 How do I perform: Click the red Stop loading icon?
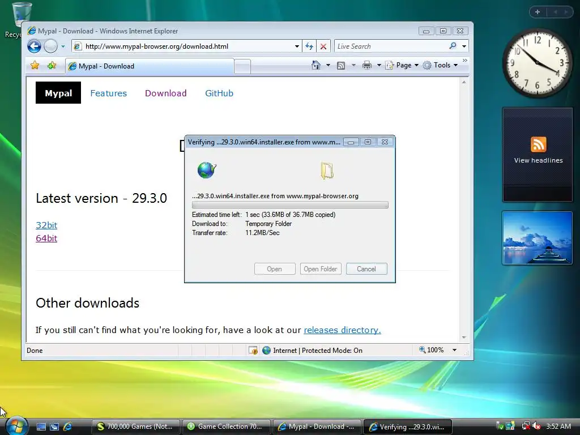click(x=323, y=46)
